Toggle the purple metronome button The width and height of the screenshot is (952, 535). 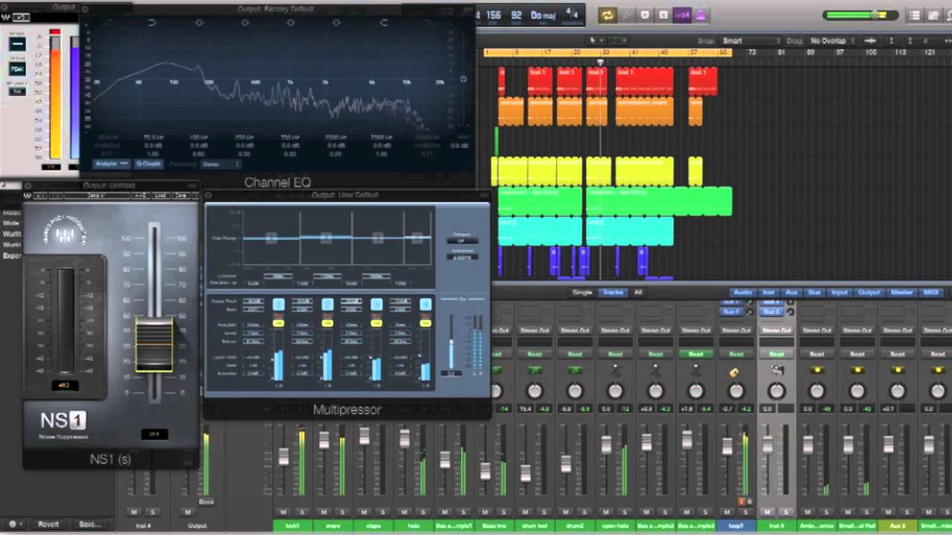(701, 15)
